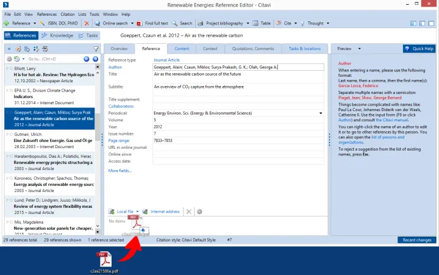Click the red X delete icon in toolbar

(x=87, y=23)
